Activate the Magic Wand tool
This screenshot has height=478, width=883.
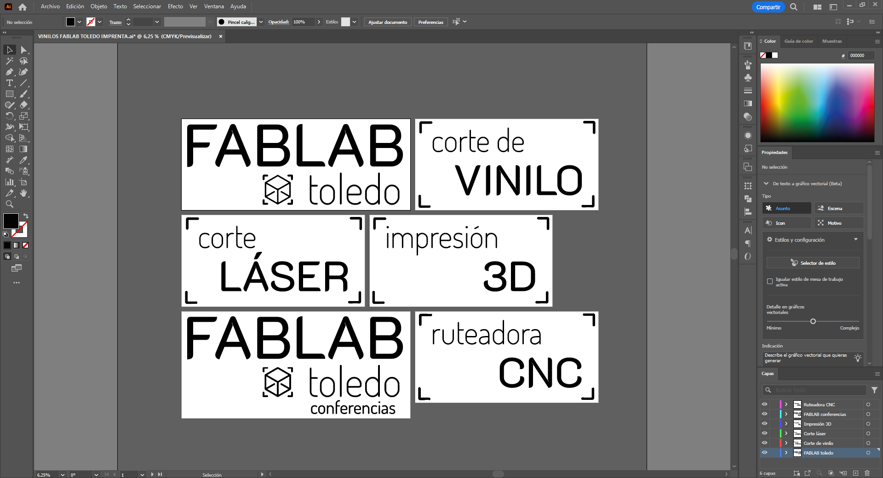tap(10, 61)
